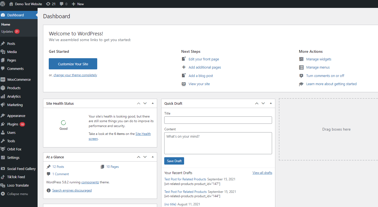Screen dimensions: 378x207
Task: Click the WooCommerce icon in sidebar
Action: 3,79
